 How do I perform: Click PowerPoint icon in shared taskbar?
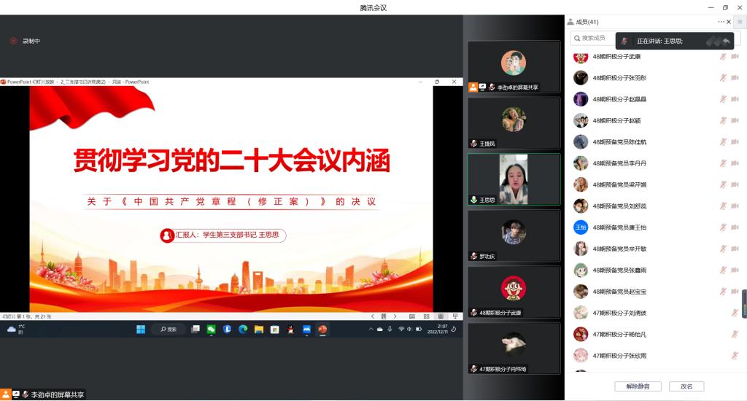pos(322,330)
